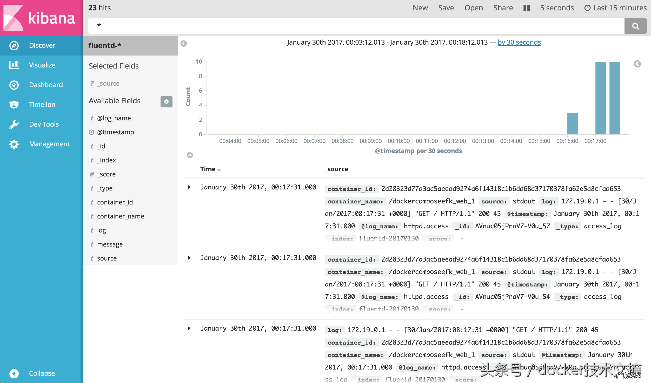Click the 'by 30 seconds' interval link

click(519, 42)
